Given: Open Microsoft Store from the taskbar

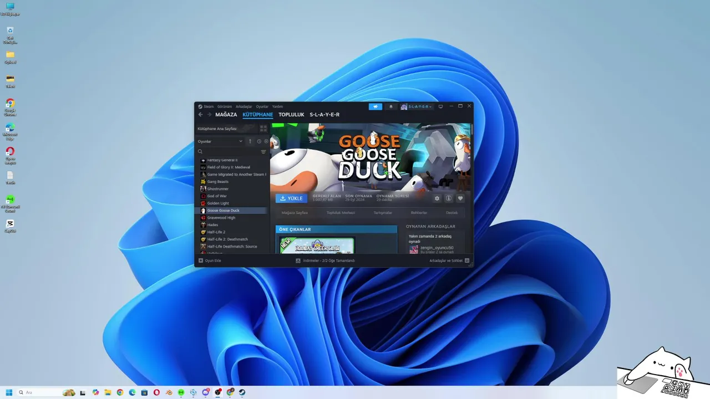Looking at the screenshot, I should coord(144,392).
